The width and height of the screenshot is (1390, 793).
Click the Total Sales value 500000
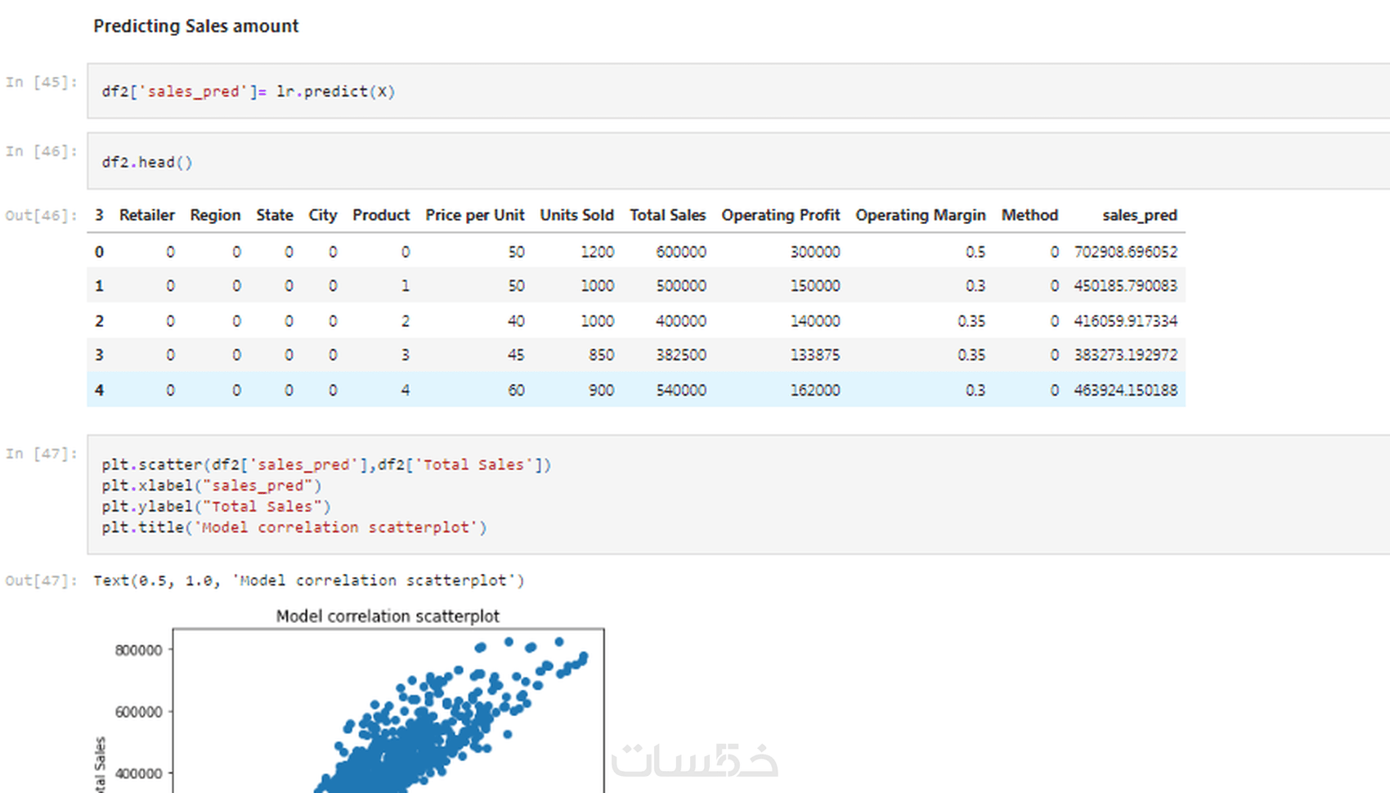click(681, 285)
